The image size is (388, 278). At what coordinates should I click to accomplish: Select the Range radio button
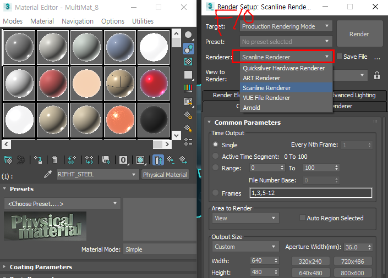216,168
